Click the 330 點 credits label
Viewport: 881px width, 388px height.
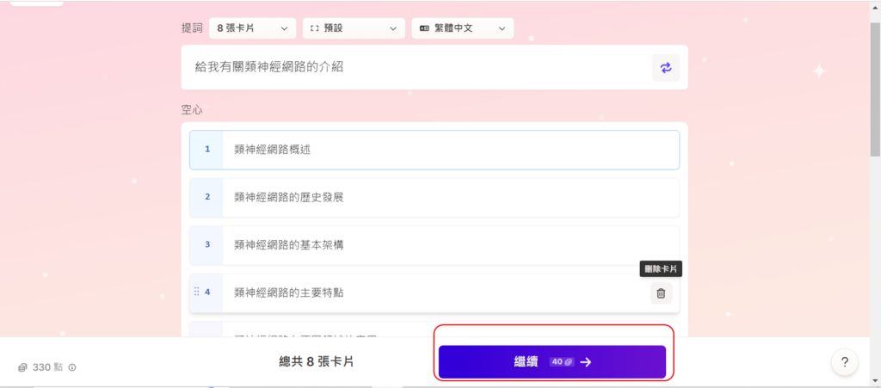(x=47, y=368)
